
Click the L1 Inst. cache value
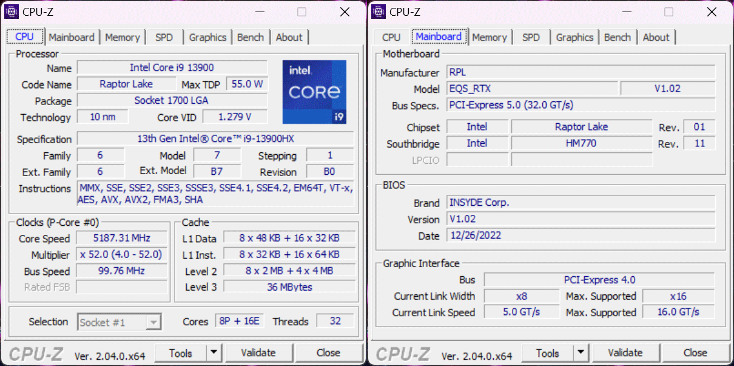click(x=289, y=255)
